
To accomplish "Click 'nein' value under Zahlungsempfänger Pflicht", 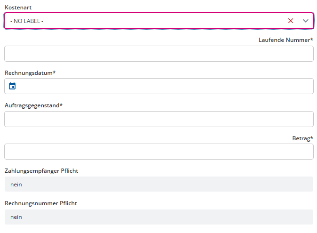I will (x=16, y=185).
